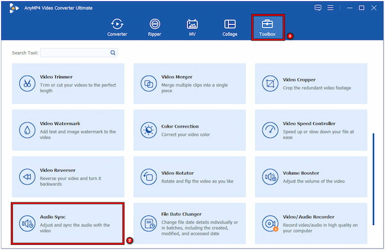385x250 pixels.
Task: Switch to the Ripper tab
Action: pyautogui.click(x=155, y=28)
